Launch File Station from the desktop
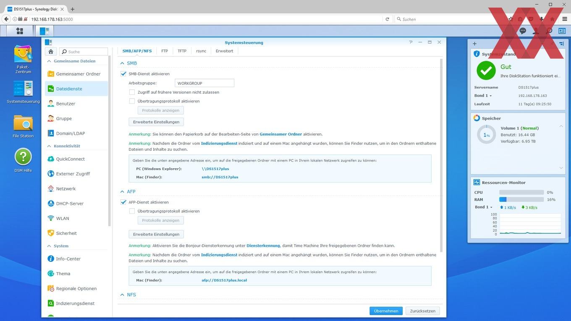The height and width of the screenshot is (321, 571). pos(23,126)
